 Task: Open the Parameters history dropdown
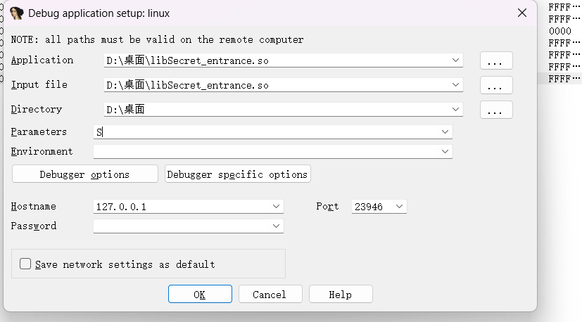click(445, 132)
